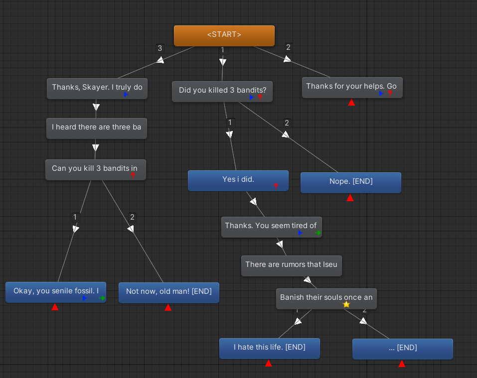Click the green arrow icon on the Thanks. You seem tired node
477x378 pixels.
pos(318,233)
